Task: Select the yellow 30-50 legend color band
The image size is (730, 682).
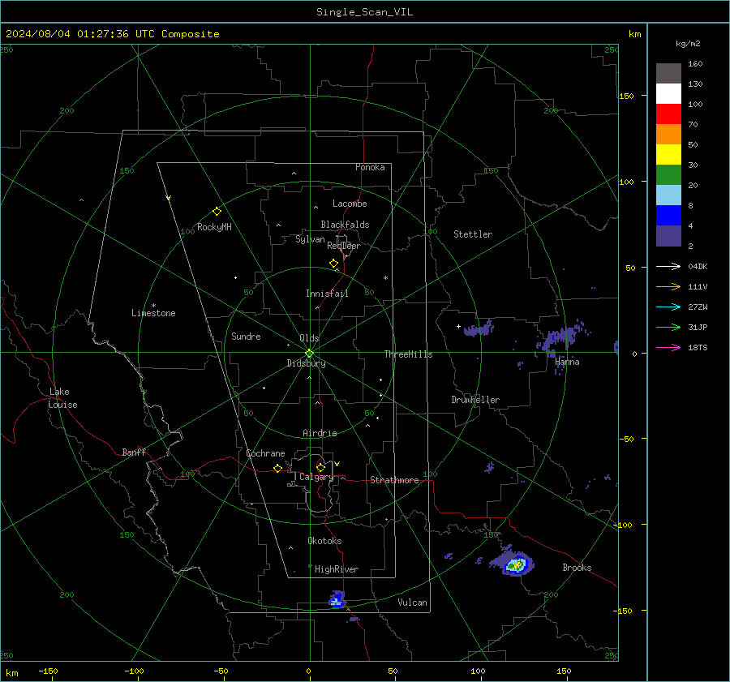Action: 668,155
